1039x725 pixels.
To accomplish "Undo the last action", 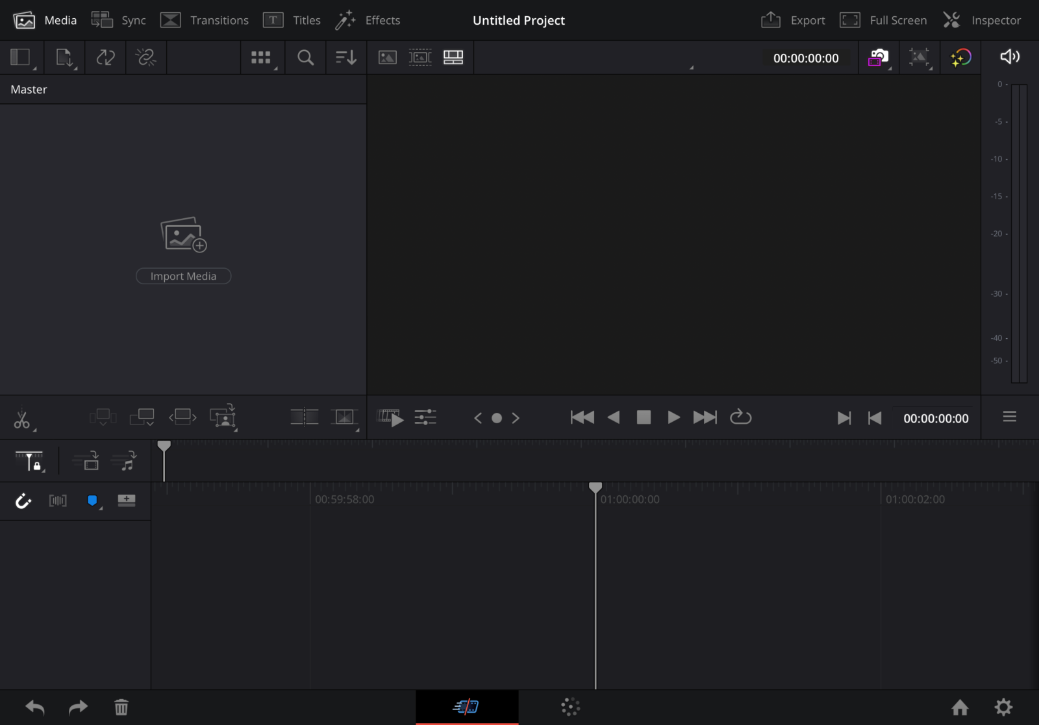I will pos(35,707).
